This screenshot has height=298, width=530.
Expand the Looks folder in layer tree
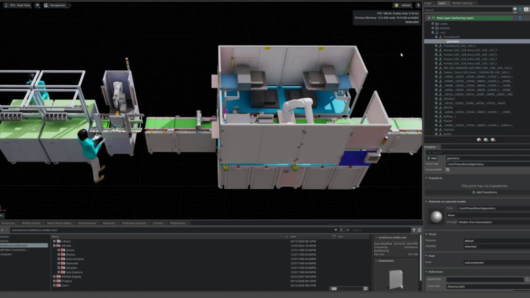click(433, 23)
